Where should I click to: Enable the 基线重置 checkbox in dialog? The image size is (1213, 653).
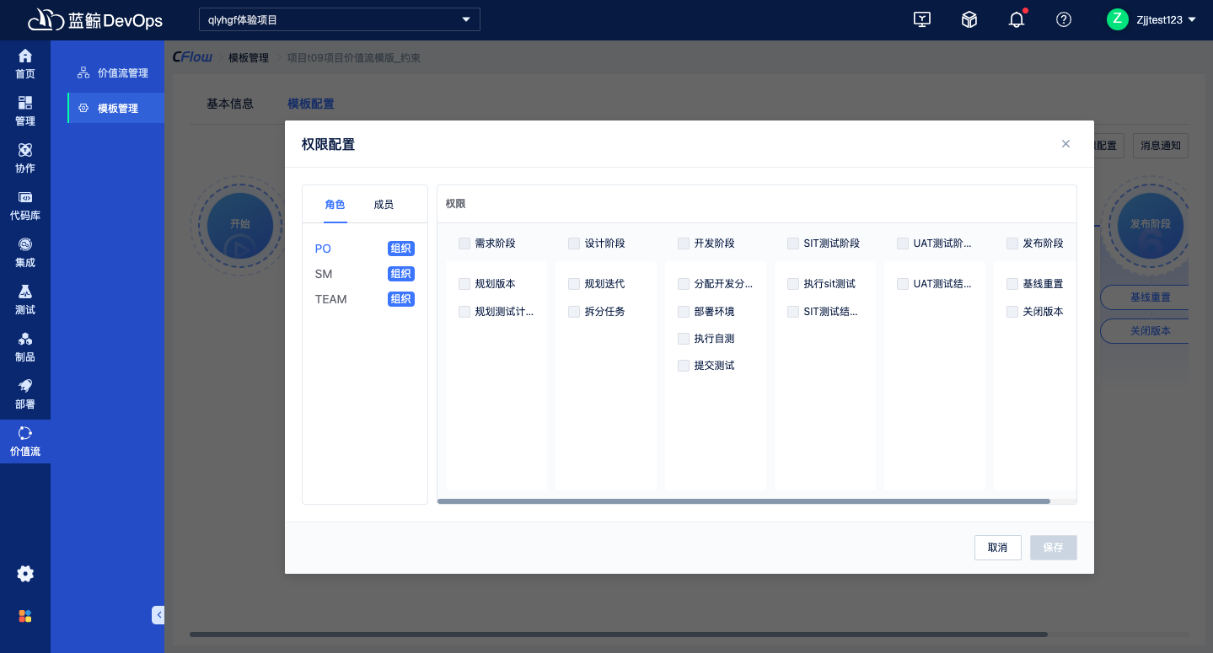pyautogui.click(x=1012, y=284)
